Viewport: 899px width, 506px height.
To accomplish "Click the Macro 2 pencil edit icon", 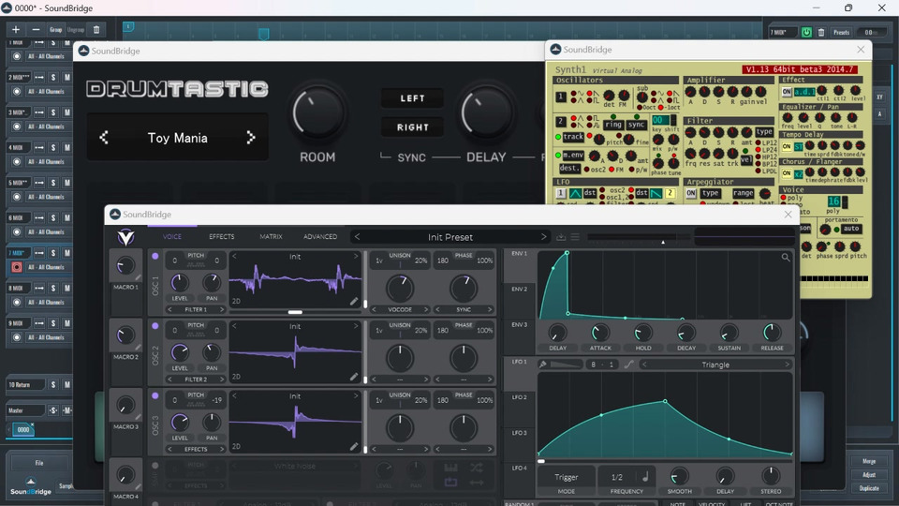I will [x=139, y=347].
